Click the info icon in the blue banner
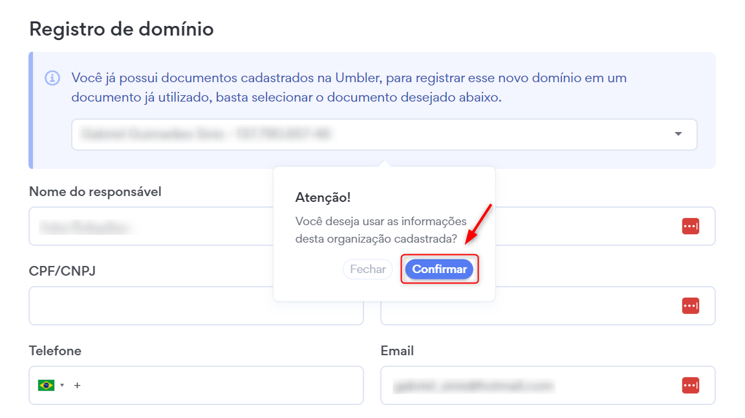 52,78
